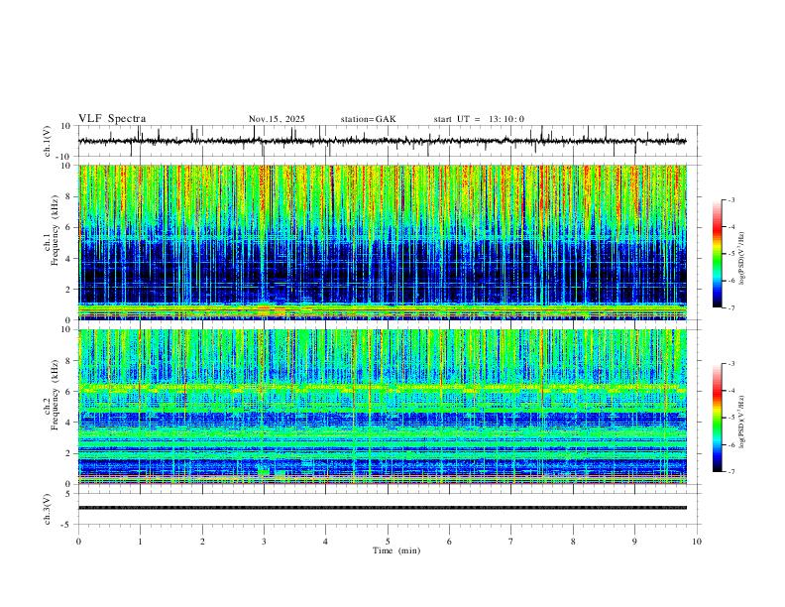Screen dimensions: 785x607
Task: Click the ch.2 'Frequency (kHz)' axis label
Action: click(55, 394)
